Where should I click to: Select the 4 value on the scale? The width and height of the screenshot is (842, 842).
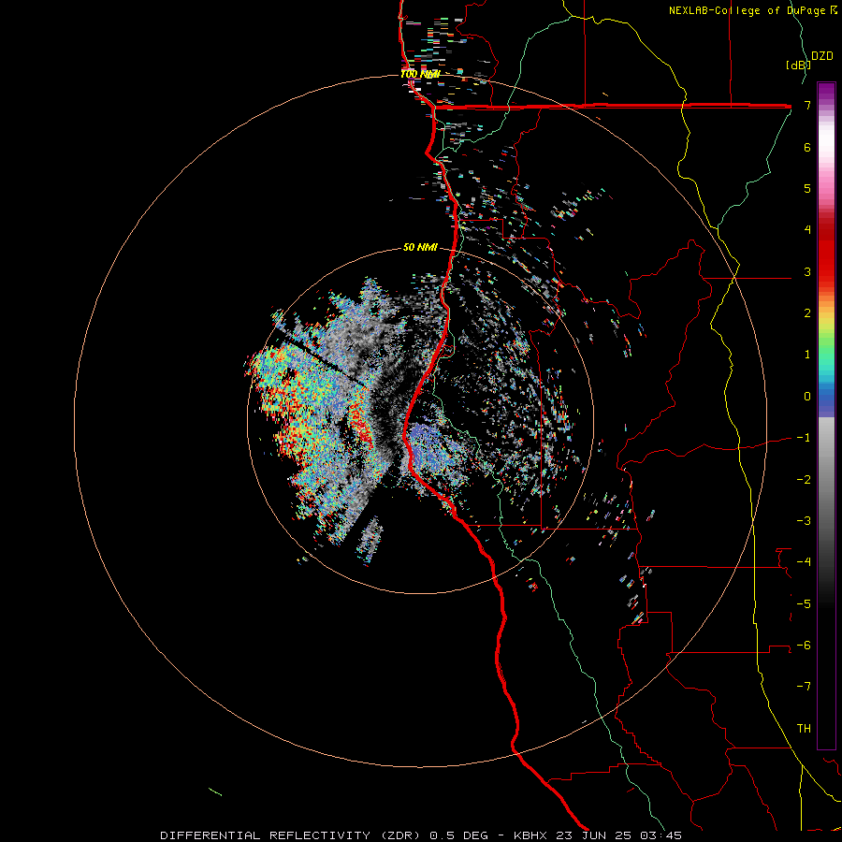tap(807, 230)
